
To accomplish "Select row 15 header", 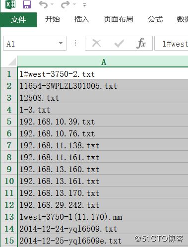I will 9,241.
